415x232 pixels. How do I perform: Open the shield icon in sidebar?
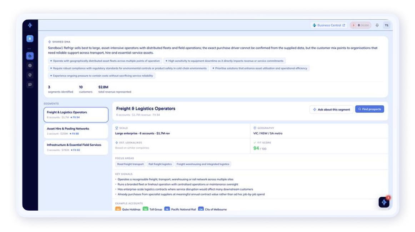(30, 75)
